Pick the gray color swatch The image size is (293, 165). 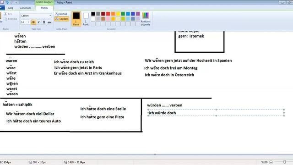(x=98, y=14)
